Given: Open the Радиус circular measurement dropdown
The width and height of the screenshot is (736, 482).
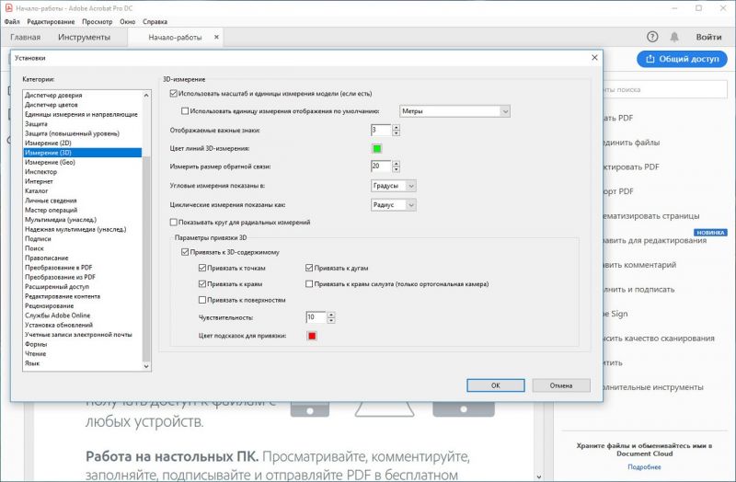Looking at the screenshot, I should click(393, 205).
